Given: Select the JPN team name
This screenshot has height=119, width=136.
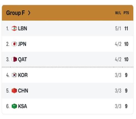Looking at the screenshot, I should [22, 44].
